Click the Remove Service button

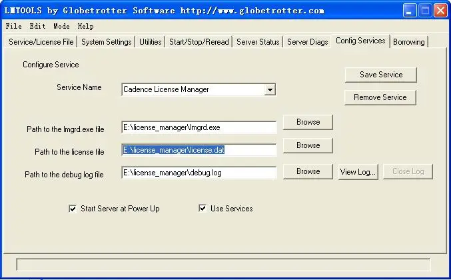click(x=380, y=97)
